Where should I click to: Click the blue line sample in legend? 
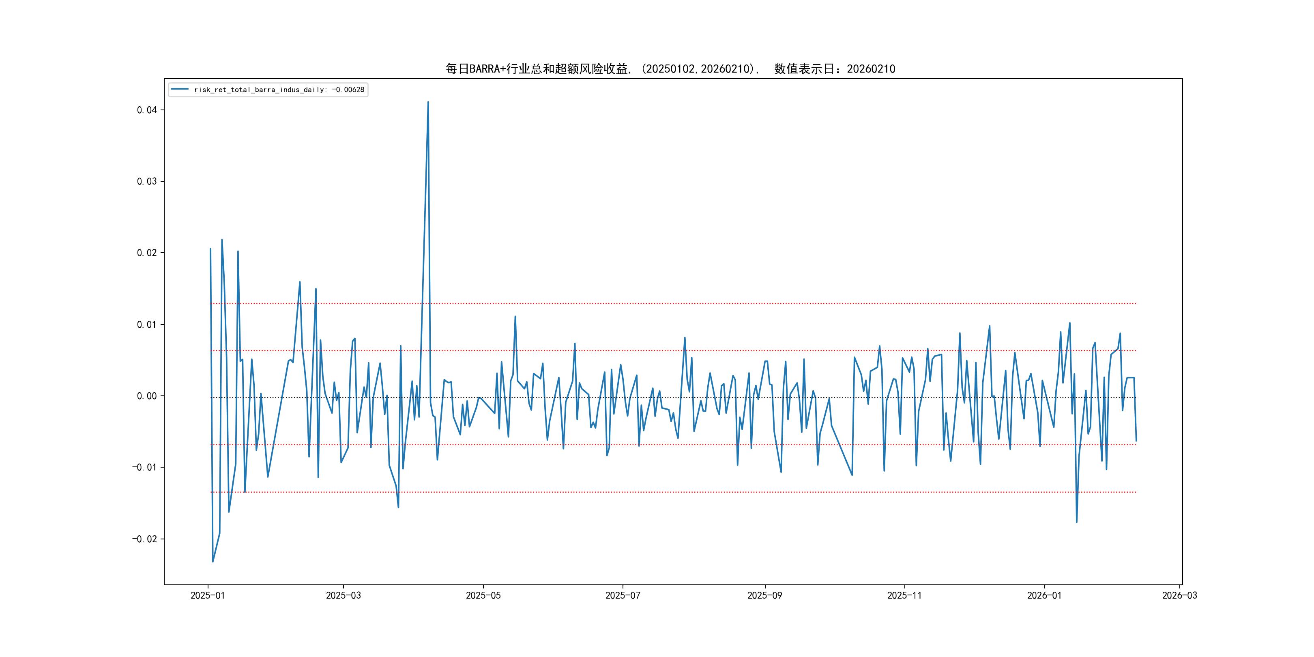click(x=180, y=89)
